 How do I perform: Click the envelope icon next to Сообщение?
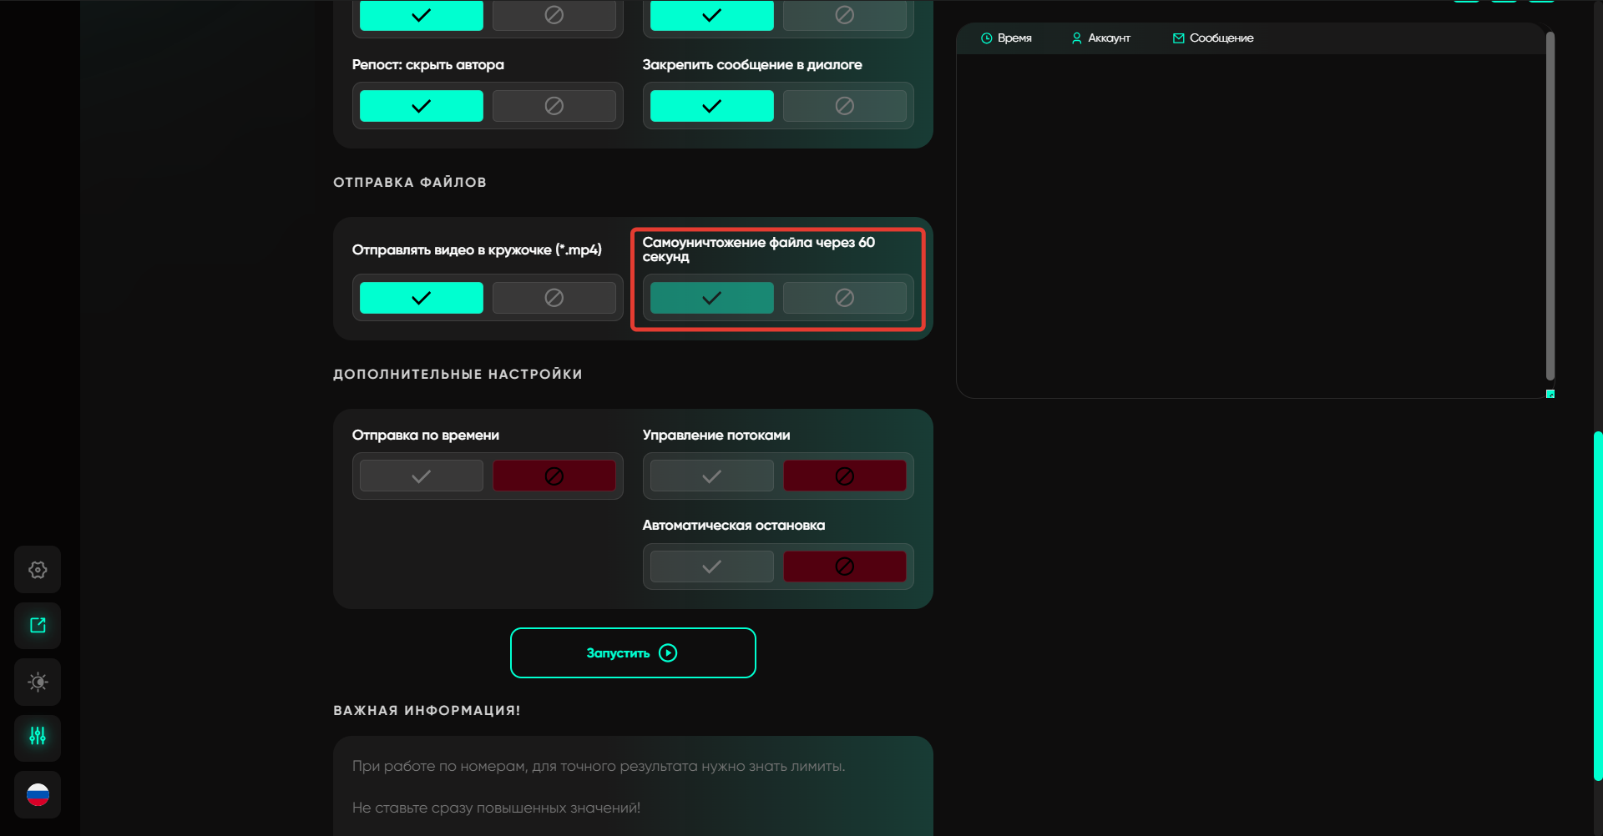1178,38
